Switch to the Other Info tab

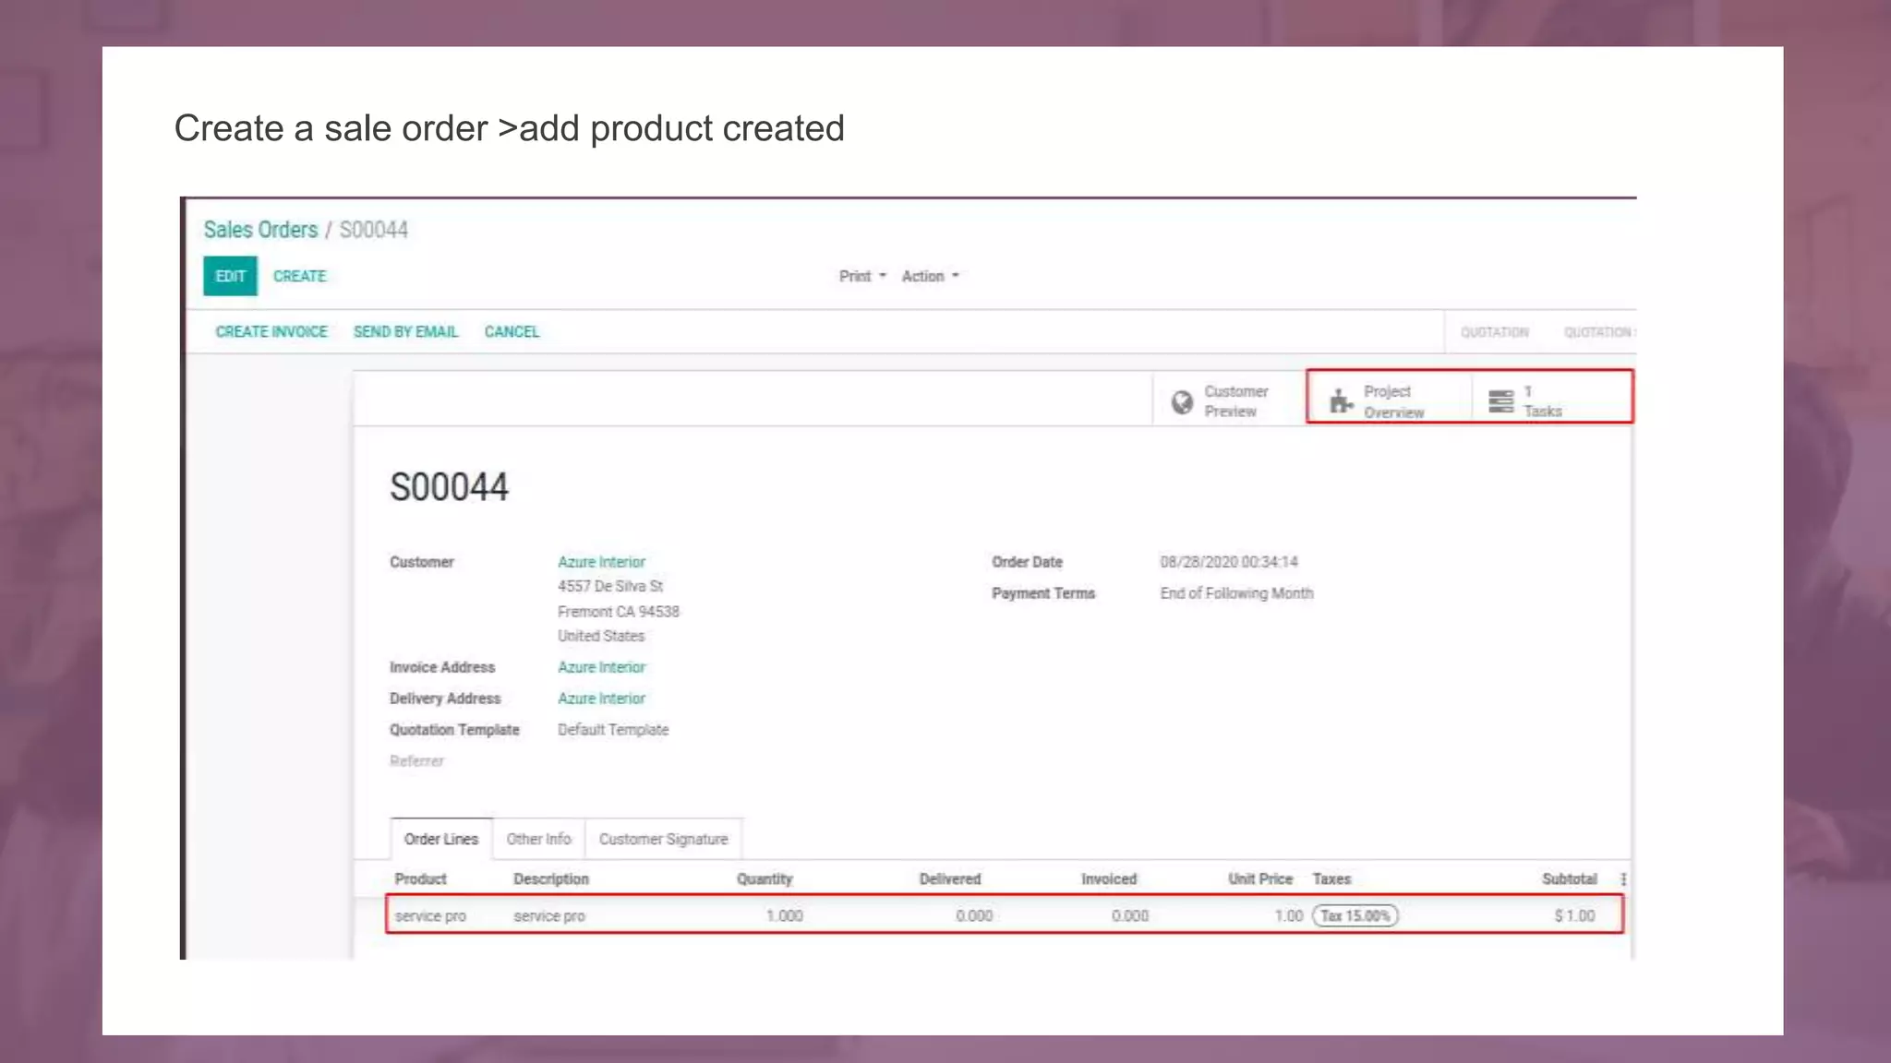538,840
